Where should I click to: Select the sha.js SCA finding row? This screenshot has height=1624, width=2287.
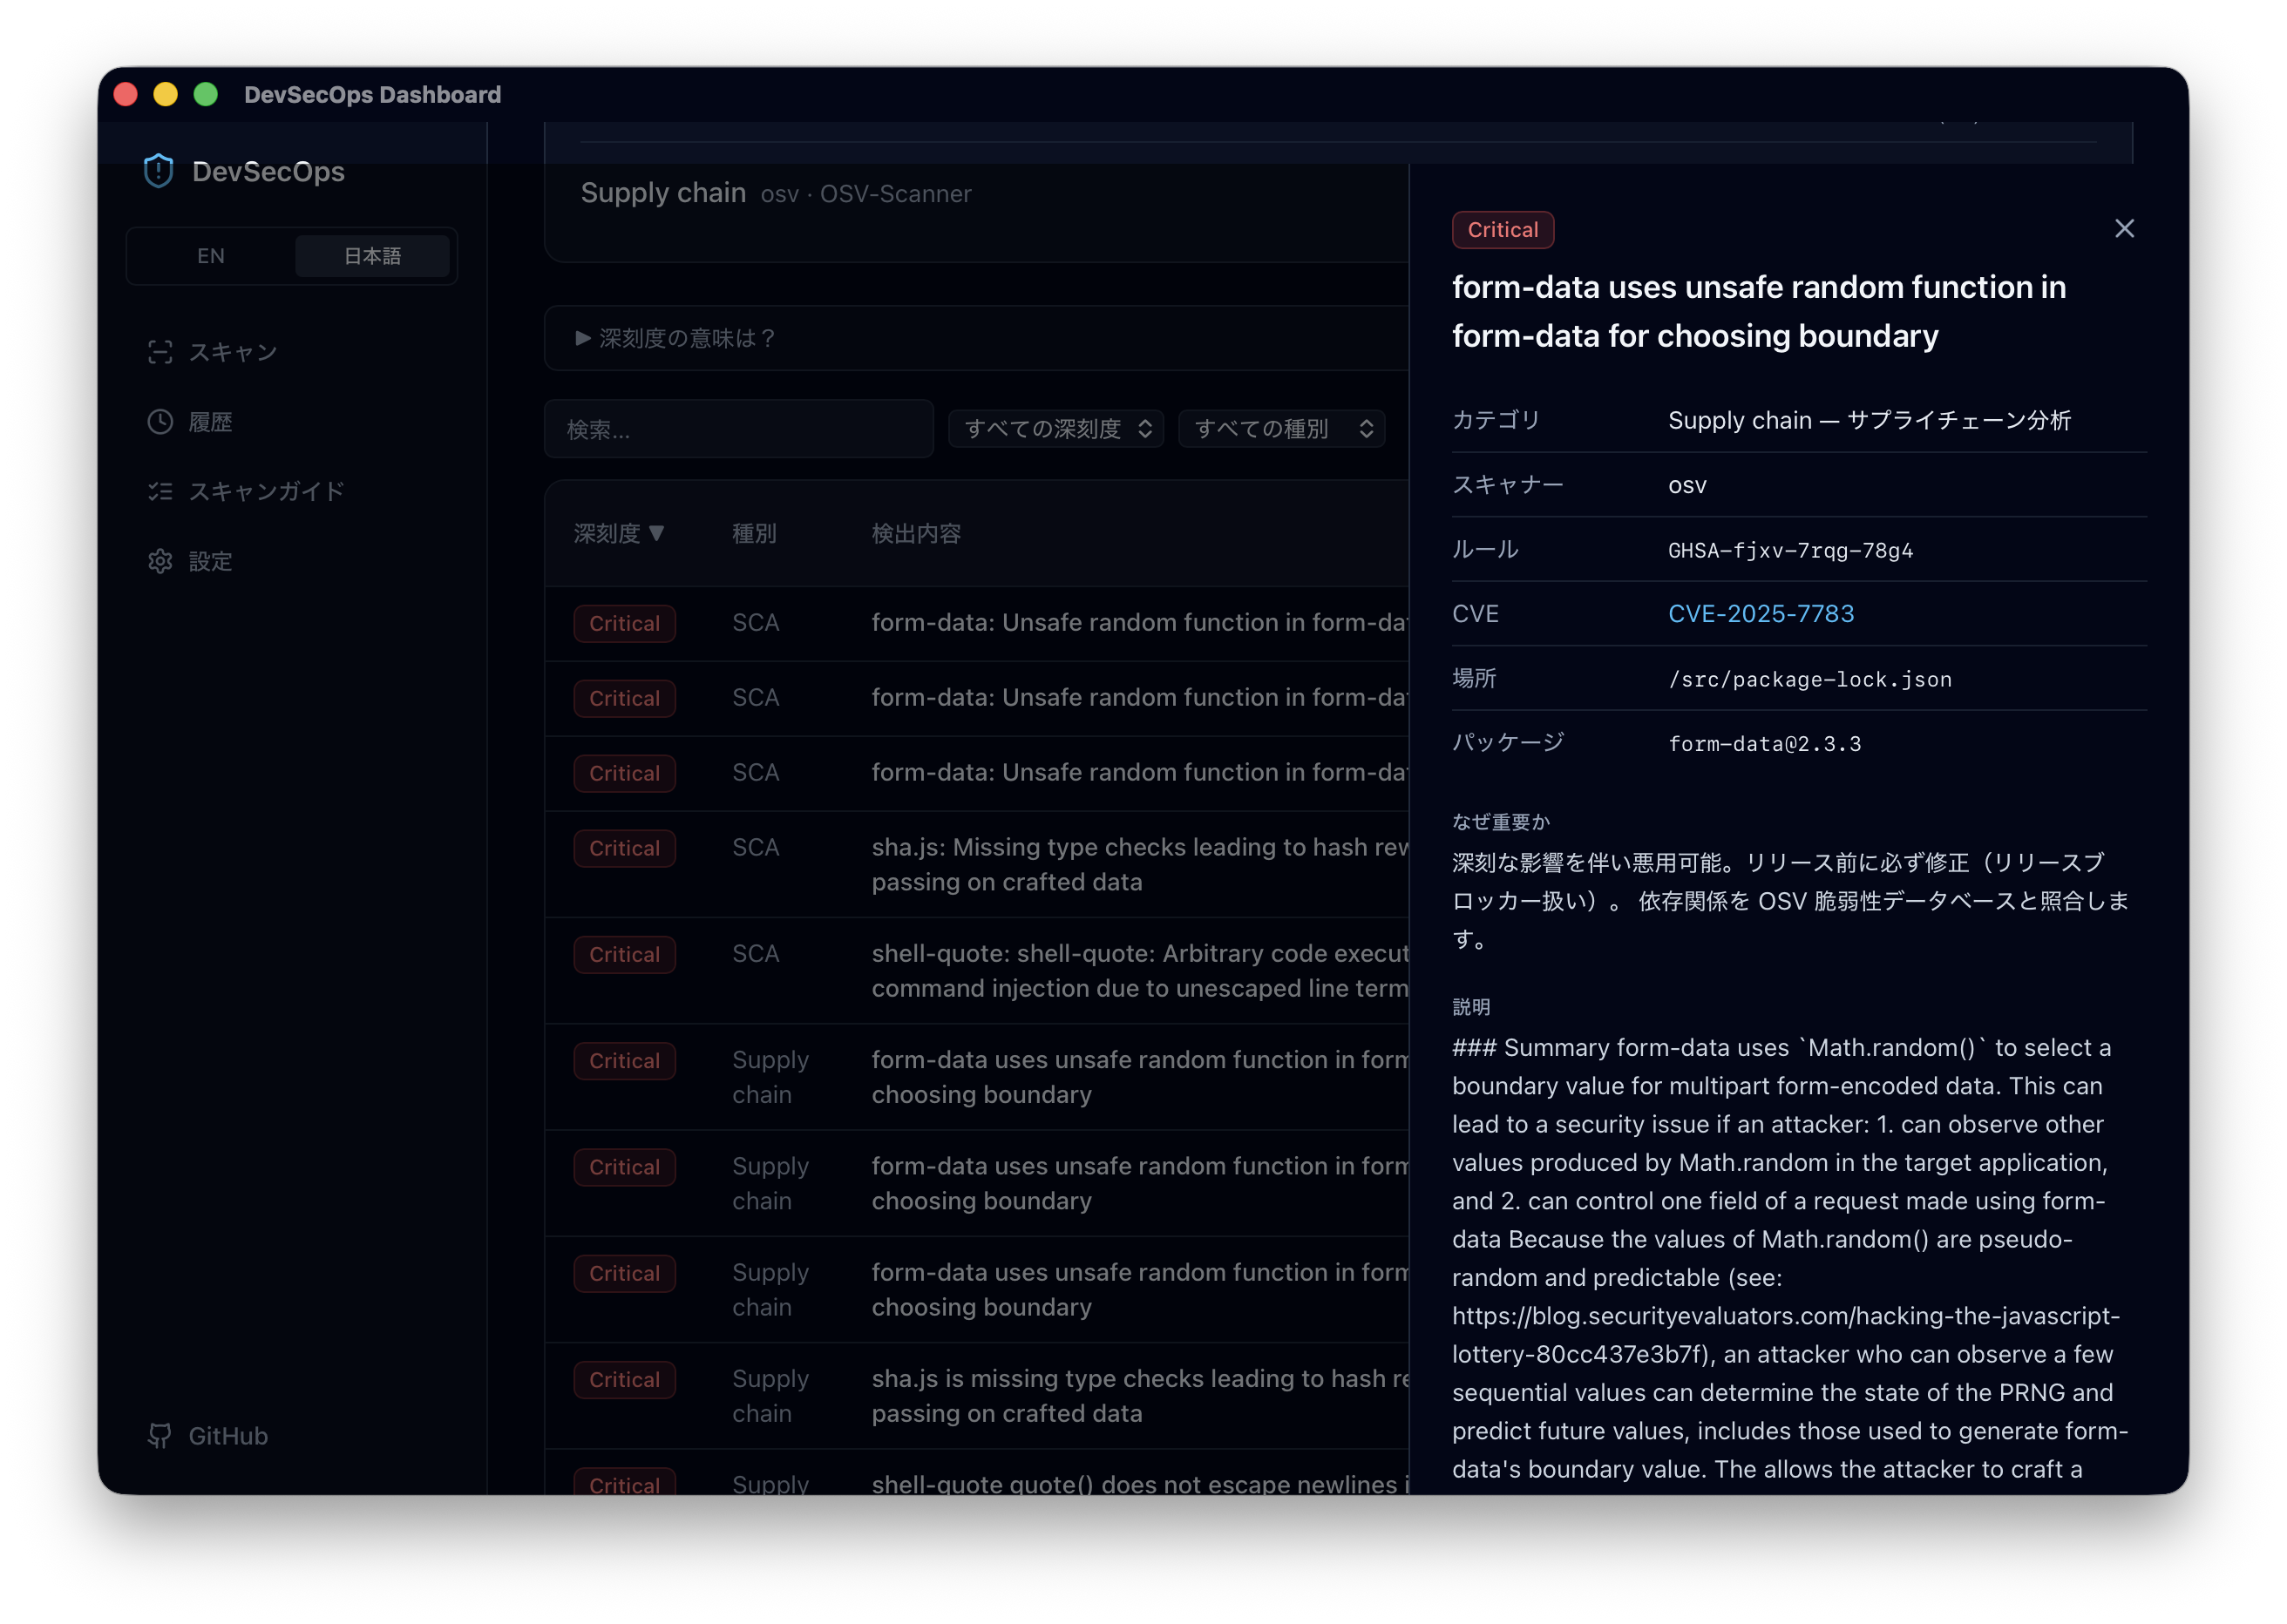976,865
